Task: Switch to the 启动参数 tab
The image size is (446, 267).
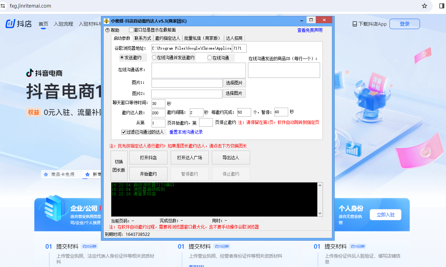Action: [x=122, y=38]
